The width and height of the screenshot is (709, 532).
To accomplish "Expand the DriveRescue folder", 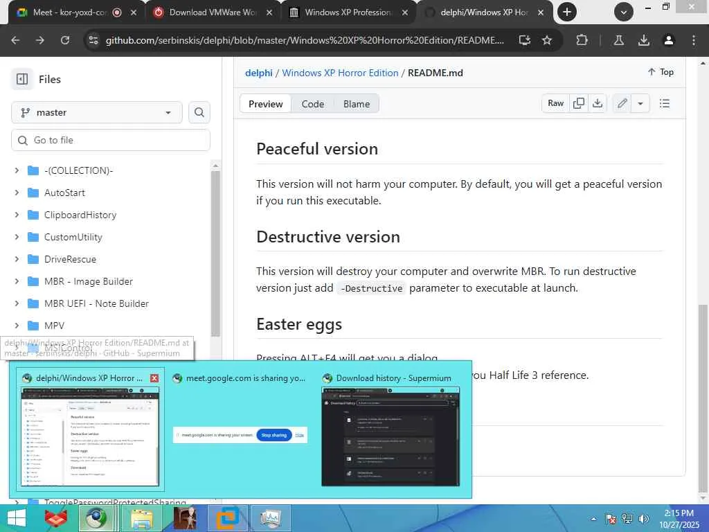I will coord(17,259).
